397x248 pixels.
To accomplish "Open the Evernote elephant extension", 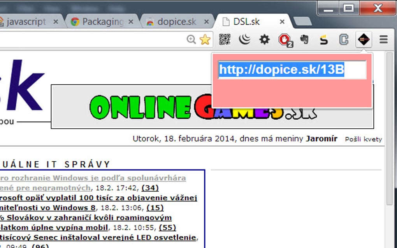I will (304, 39).
